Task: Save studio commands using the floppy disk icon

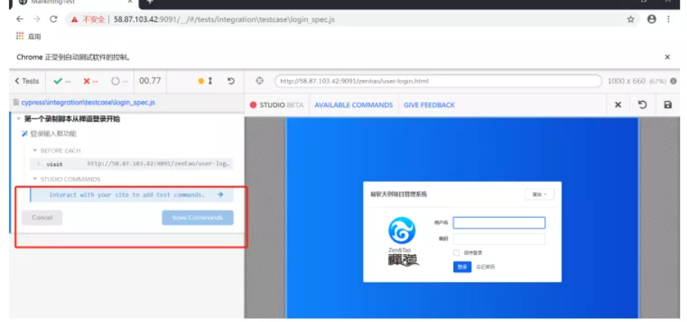Action: [x=667, y=105]
